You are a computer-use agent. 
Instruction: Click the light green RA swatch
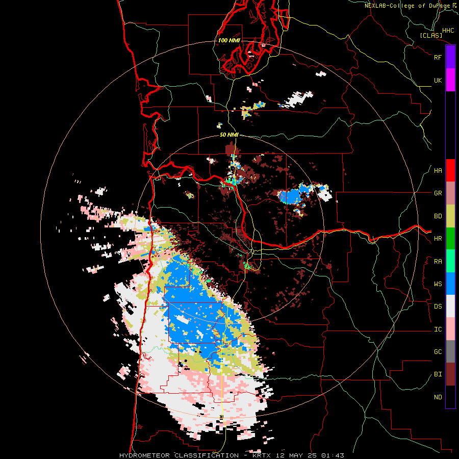coord(450,261)
